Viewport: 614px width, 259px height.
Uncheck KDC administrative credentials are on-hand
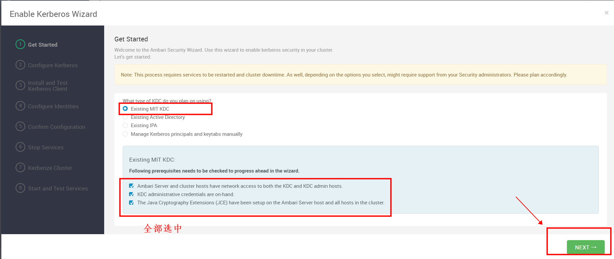(131, 194)
